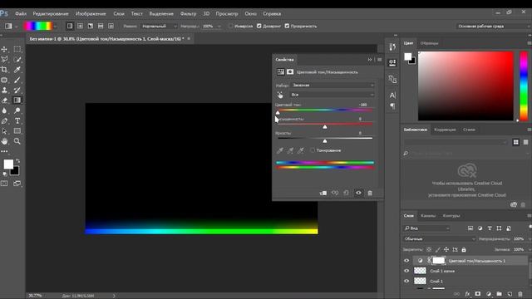This screenshot has height=299, width=532.
Task: Switch to the Каналы tab
Action: click(x=428, y=216)
